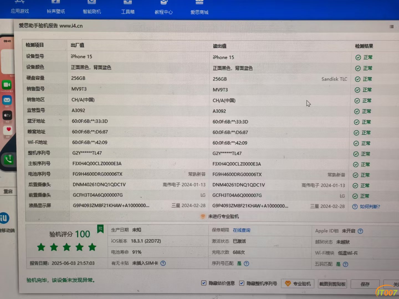Click Apple TV icon on phone preview
This screenshot has height=299, width=399.
tap(7, 115)
